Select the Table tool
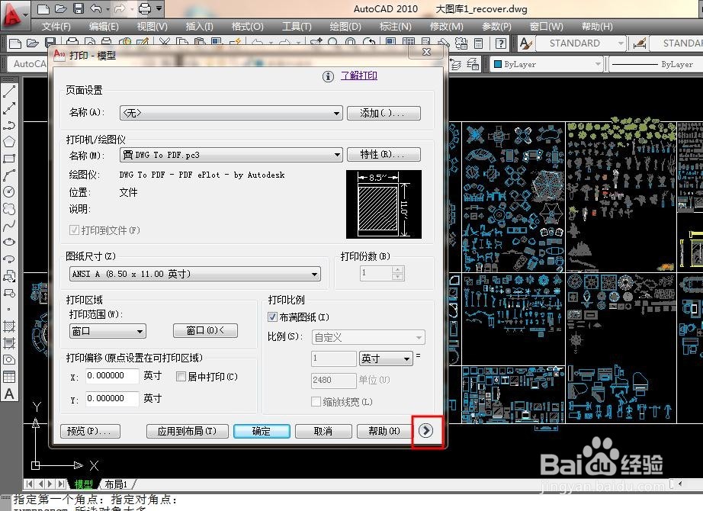703x511 pixels. coord(9,377)
